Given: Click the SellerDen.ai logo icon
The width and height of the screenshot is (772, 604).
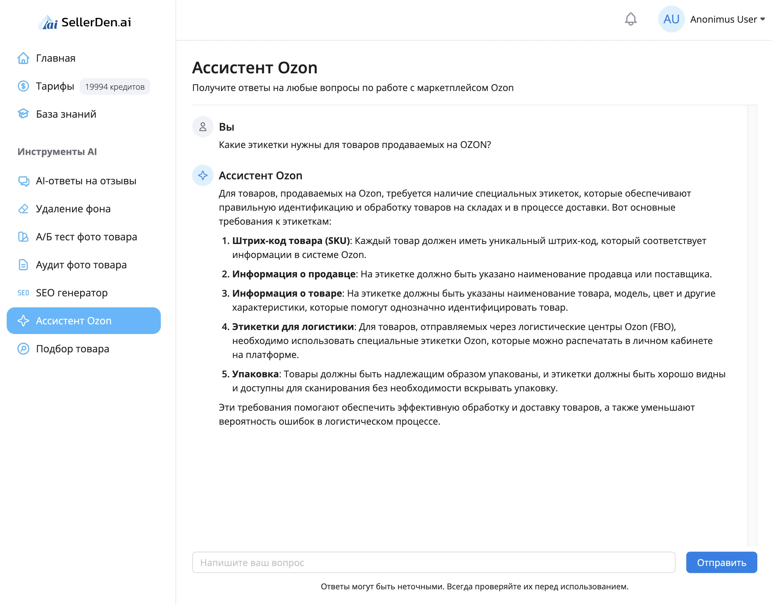Looking at the screenshot, I should 48,22.
